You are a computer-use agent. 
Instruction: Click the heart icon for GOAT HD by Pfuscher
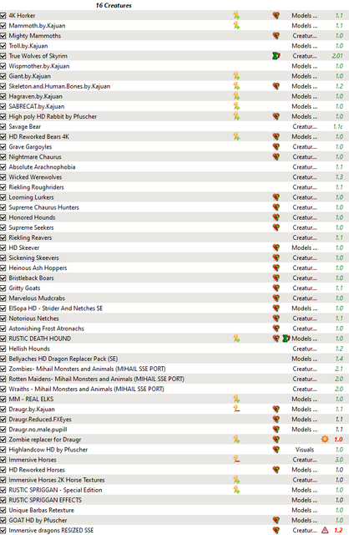click(x=276, y=520)
